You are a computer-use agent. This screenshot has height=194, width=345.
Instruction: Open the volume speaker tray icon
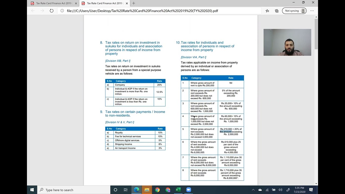coord(281,190)
